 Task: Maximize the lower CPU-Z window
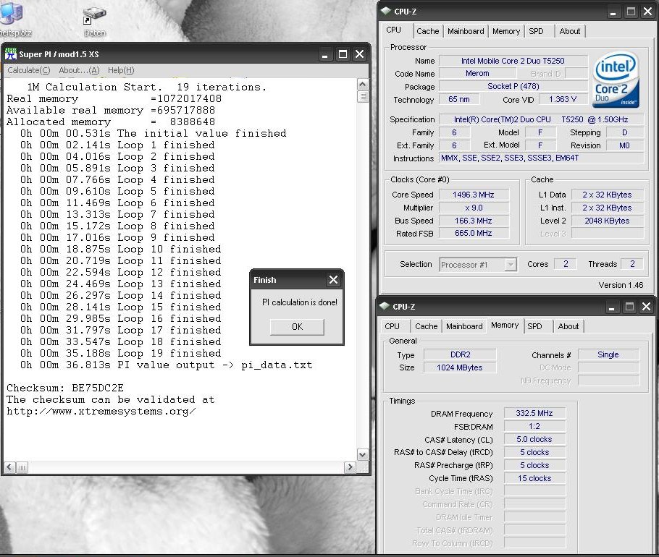coord(629,307)
